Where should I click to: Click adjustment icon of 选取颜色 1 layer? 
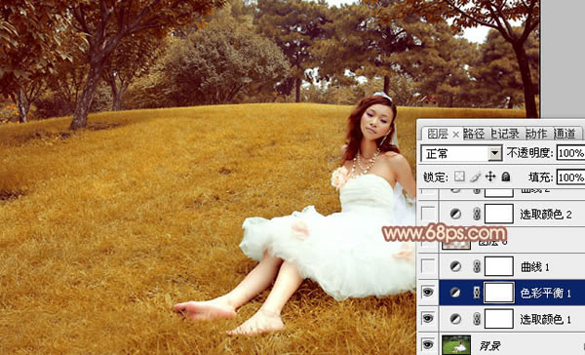click(454, 319)
